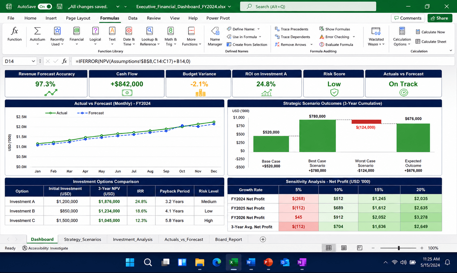Open Recently Used functions
The image size is (457, 273).
tap(57, 36)
